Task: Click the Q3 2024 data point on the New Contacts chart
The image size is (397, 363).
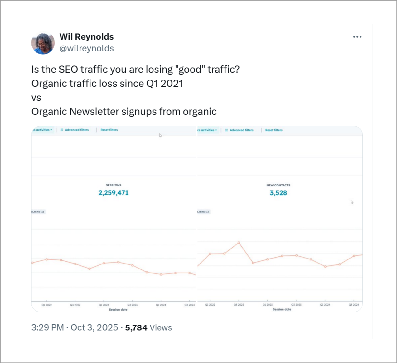Action: 354,256
